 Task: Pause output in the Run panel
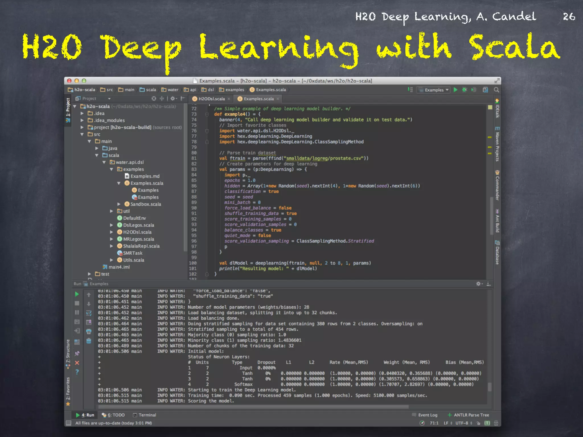[77, 312]
